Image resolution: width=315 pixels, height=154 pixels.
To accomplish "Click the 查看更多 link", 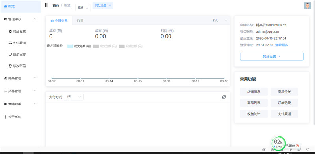I will pyautogui.click(x=282, y=45).
